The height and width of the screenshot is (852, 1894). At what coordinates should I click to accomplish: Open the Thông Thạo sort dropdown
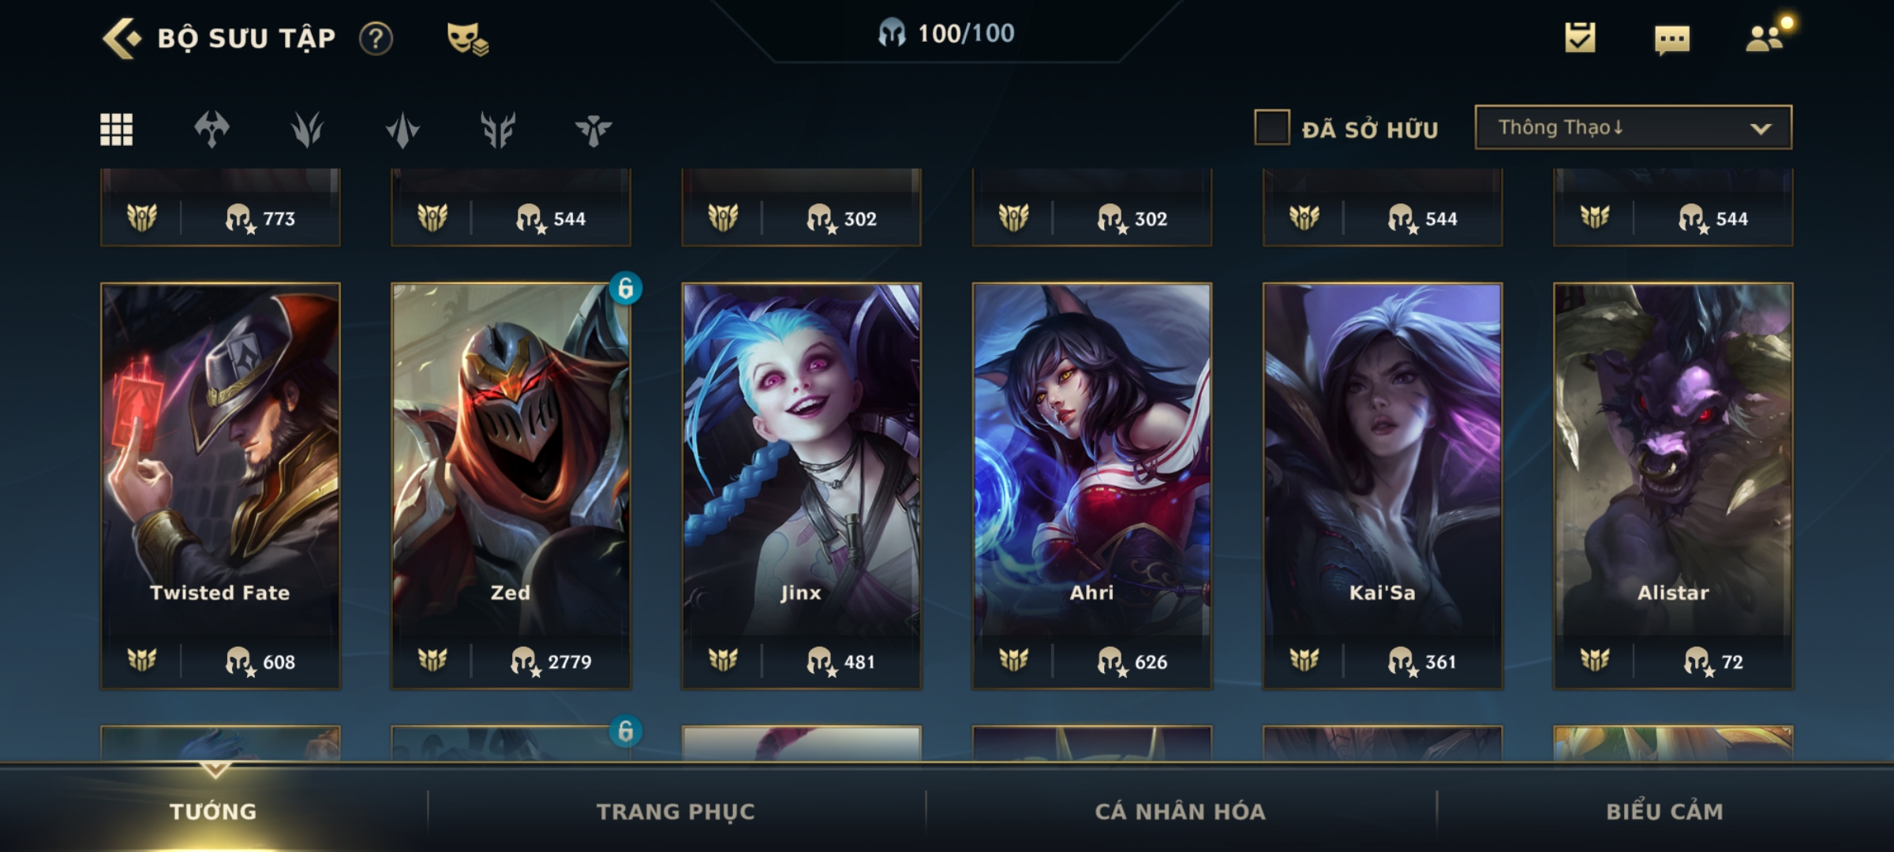[1633, 127]
